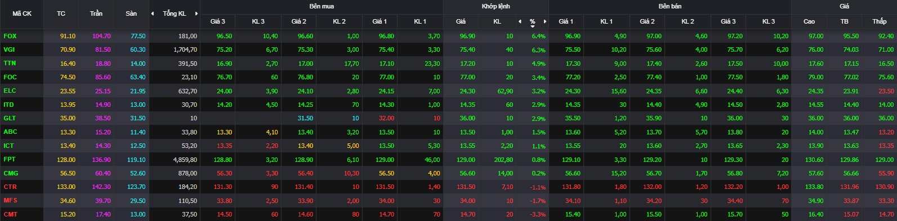897x221 pixels.
Task: Click right arrow after % column header
Action: click(x=545, y=21)
